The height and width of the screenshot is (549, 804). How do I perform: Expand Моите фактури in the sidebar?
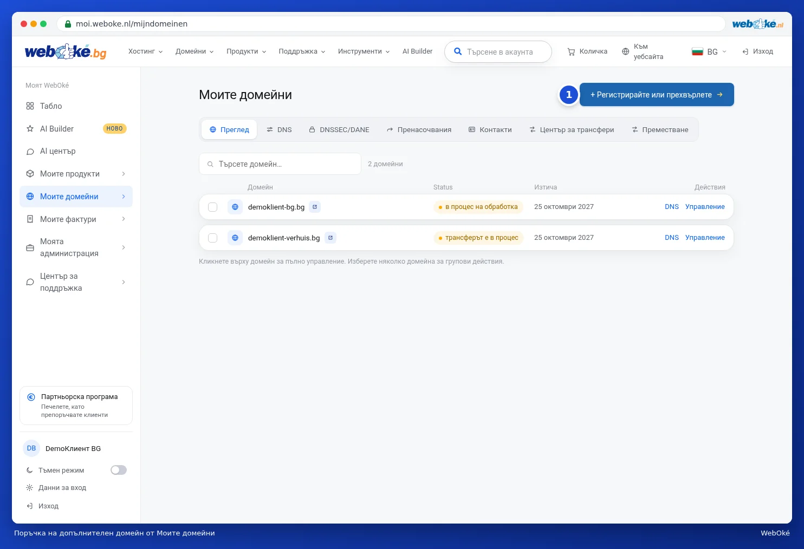(x=76, y=219)
